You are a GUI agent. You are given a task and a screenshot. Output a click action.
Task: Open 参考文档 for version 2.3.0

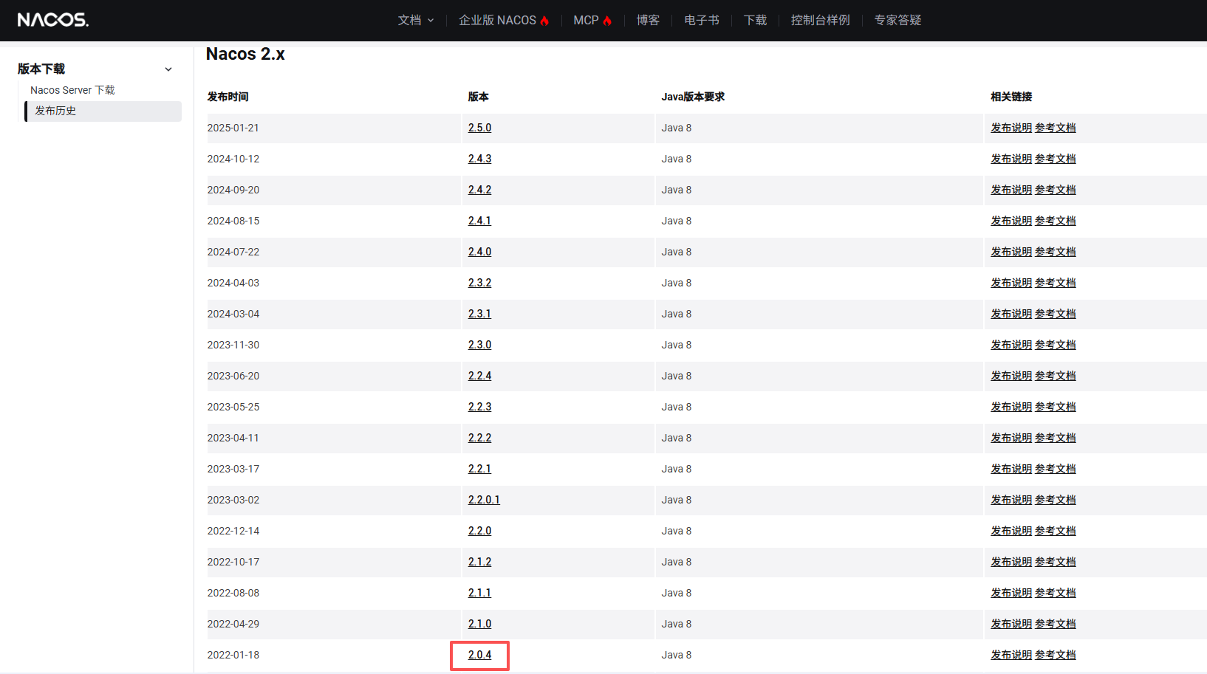1056,345
